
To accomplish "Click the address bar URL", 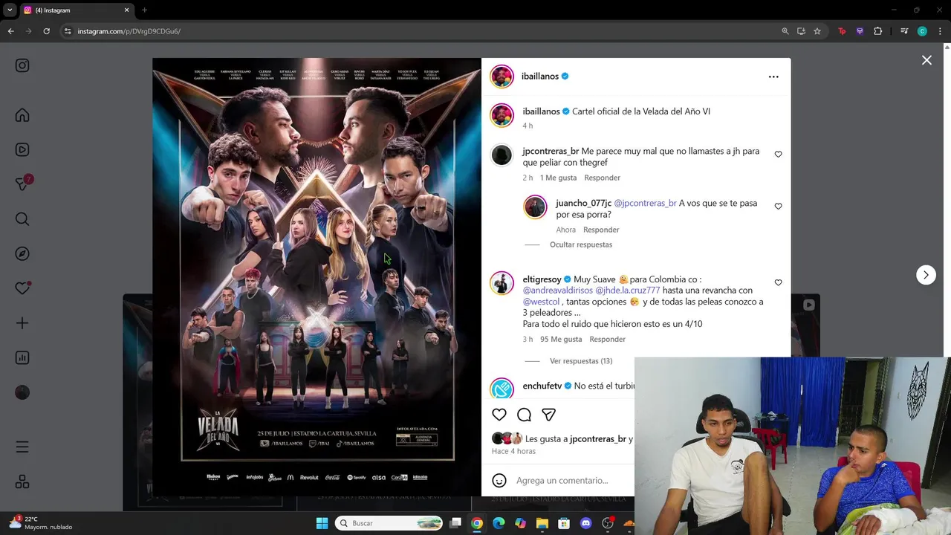I will [129, 31].
